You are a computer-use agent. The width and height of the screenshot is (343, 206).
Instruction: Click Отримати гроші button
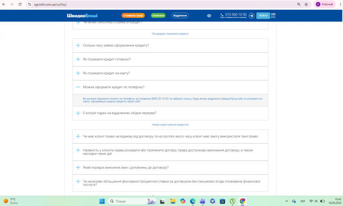(x=133, y=16)
